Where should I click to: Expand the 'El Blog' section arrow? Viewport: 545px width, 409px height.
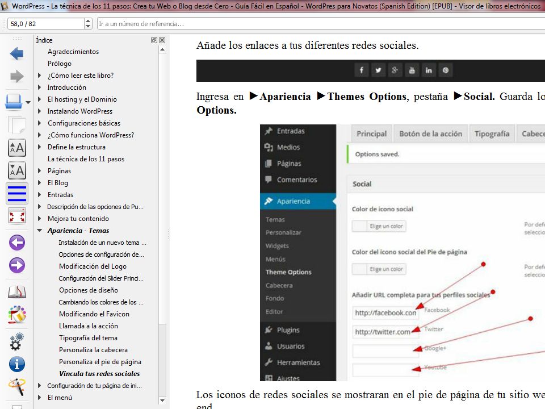pyautogui.click(x=39, y=182)
